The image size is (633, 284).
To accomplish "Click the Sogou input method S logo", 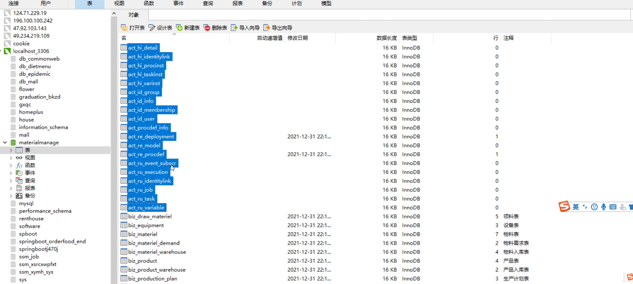I will 564,206.
